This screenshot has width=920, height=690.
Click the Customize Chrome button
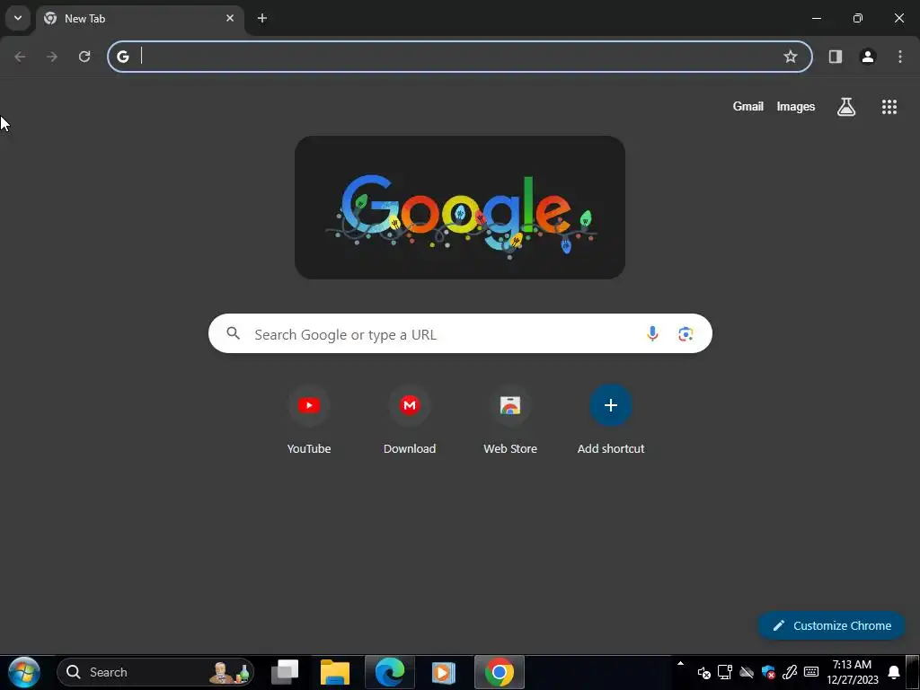[x=831, y=625]
